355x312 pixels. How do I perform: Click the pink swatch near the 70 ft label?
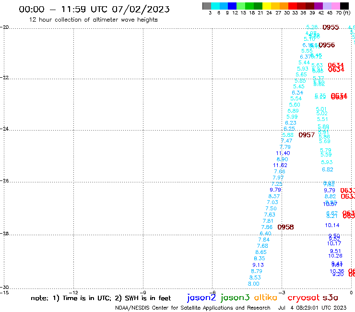pos(335,6)
